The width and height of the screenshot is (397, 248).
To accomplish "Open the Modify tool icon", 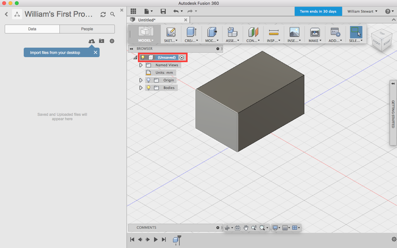I will [x=212, y=32].
